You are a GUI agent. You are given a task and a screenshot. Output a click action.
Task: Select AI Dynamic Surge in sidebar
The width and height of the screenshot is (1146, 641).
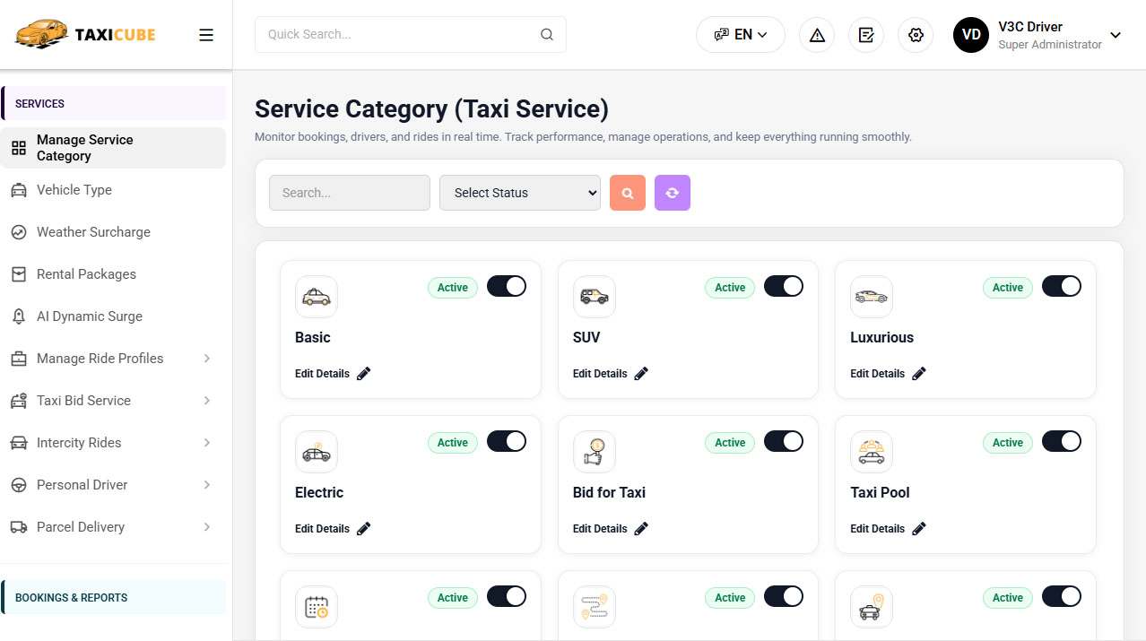click(x=113, y=316)
